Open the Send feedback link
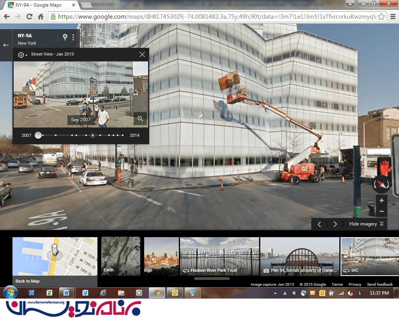Image resolution: width=399 pixels, height=318 pixels. click(380, 285)
